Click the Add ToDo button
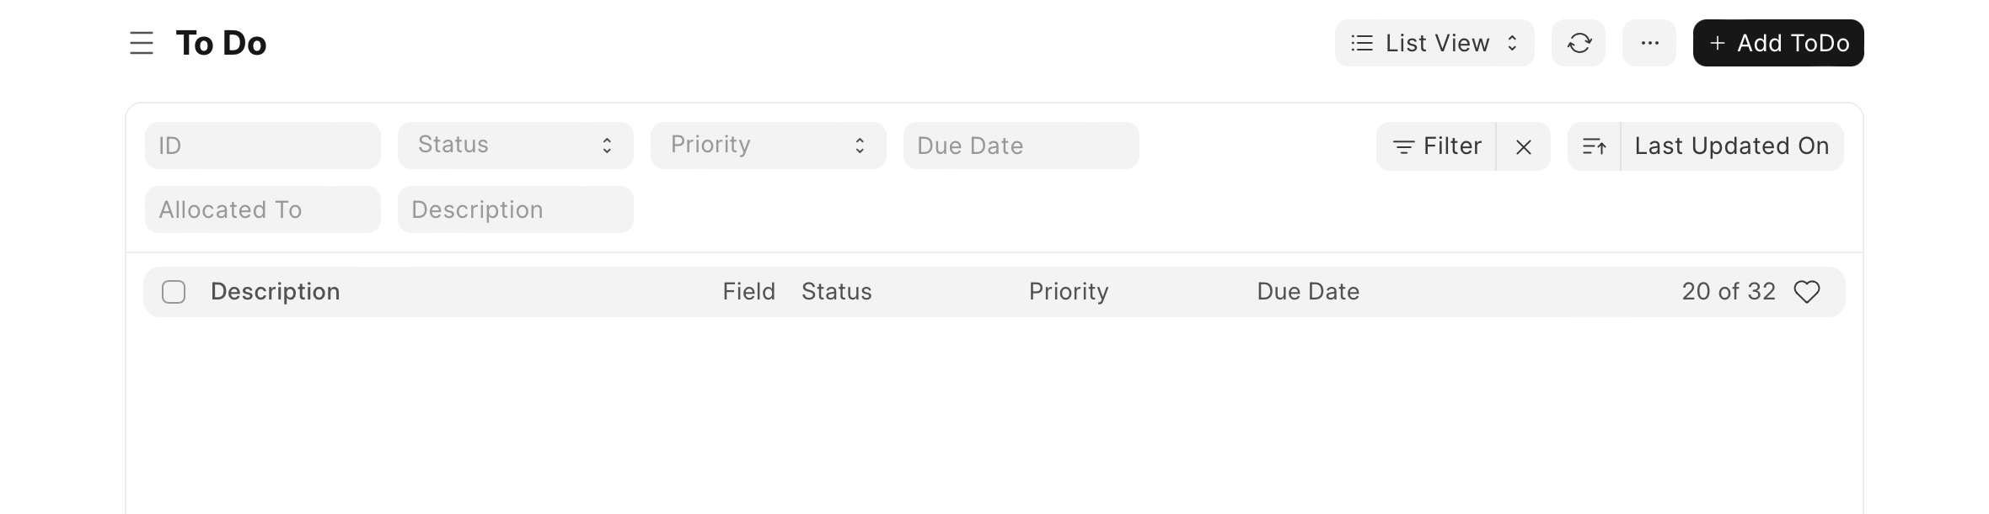Image resolution: width=1989 pixels, height=514 pixels. point(1777,43)
